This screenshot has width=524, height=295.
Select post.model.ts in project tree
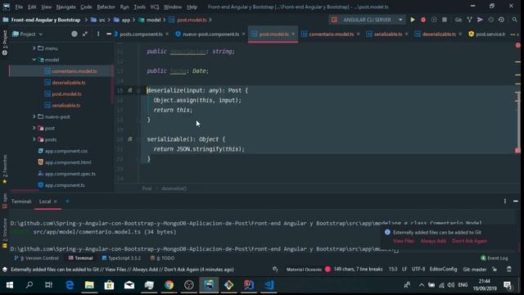pos(66,94)
